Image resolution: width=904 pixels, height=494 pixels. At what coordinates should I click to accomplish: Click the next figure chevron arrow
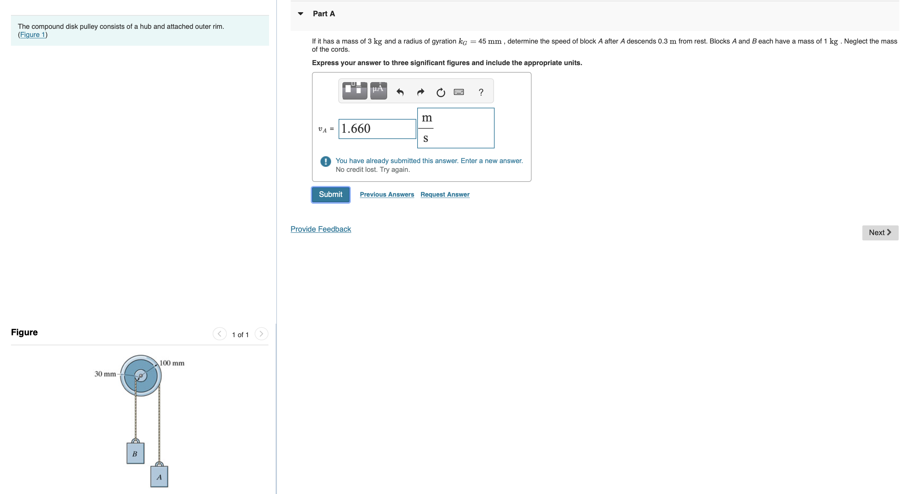pyautogui.click(x=262, y=334)
